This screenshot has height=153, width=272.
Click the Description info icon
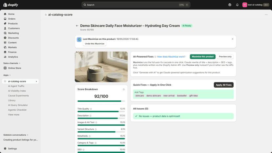(x=90, y=116)
